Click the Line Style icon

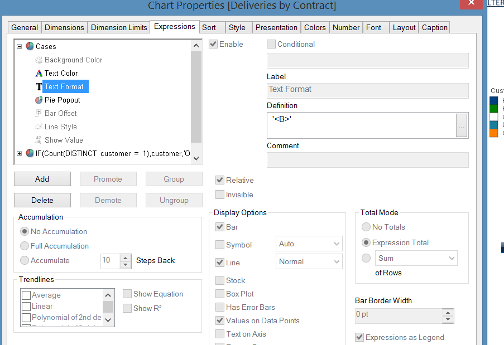click(x=39, y=127)
